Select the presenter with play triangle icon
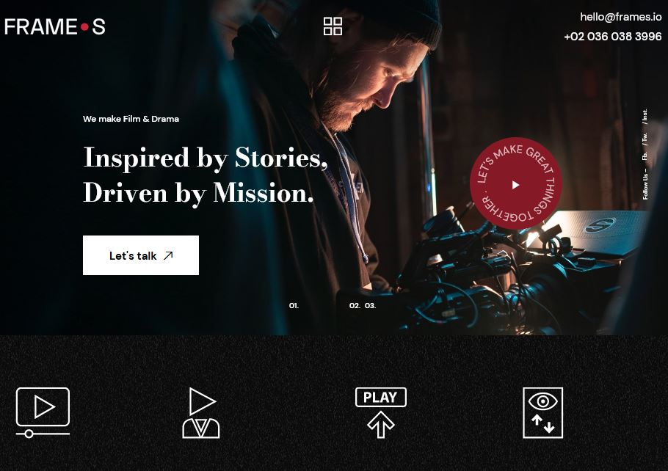 click(201, 412)
